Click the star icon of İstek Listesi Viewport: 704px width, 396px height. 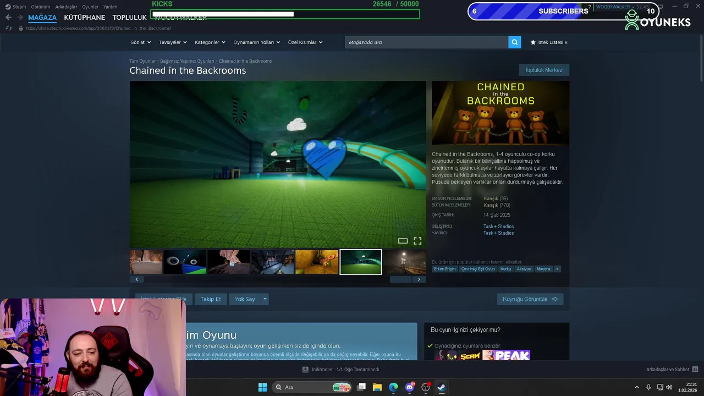tap(533, 42)
